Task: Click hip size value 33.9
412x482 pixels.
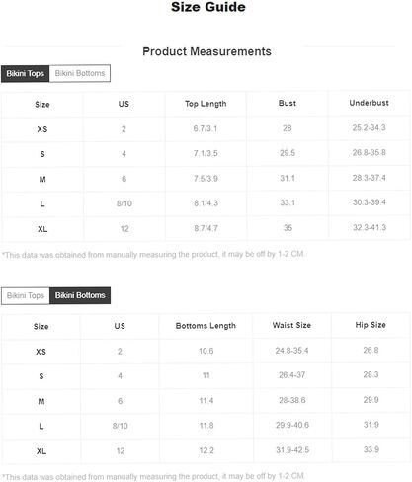Action: click(x=371, y=449)
